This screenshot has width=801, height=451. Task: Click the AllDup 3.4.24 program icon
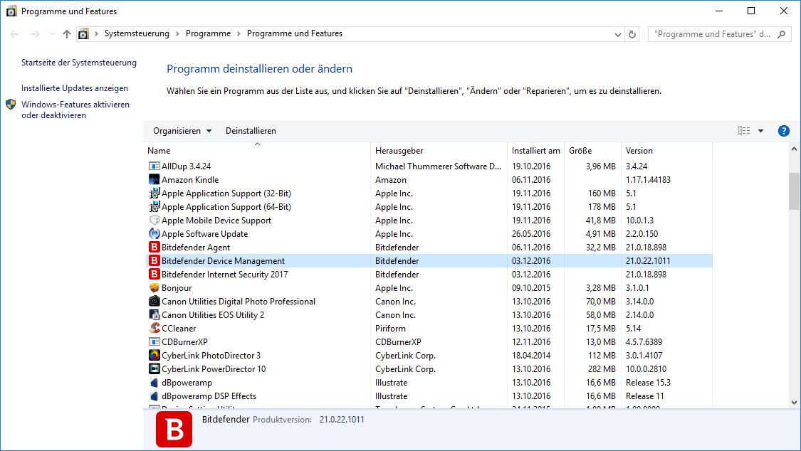(x=154, y=166)
